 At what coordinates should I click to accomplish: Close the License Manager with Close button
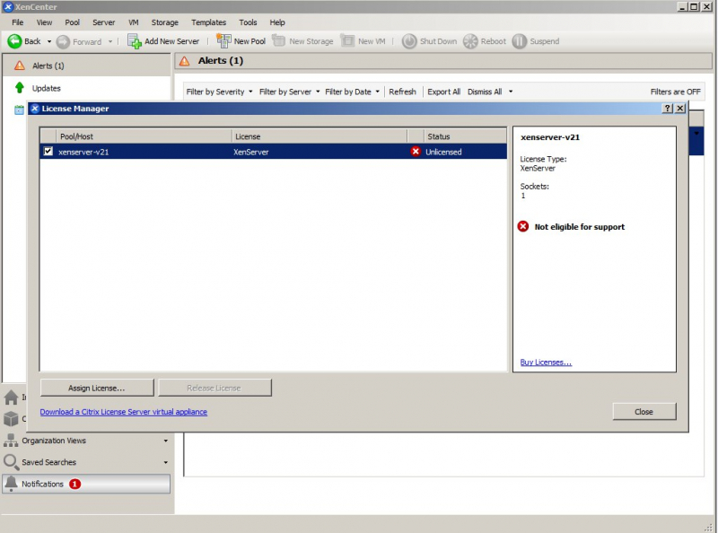pyautogui.click(x=644, y=412)
